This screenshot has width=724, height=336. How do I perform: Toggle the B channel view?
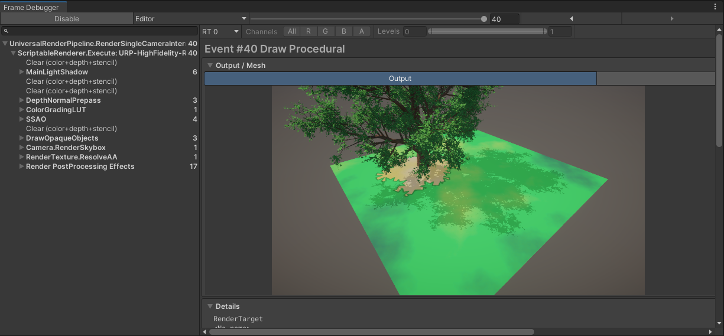[343, 31]
